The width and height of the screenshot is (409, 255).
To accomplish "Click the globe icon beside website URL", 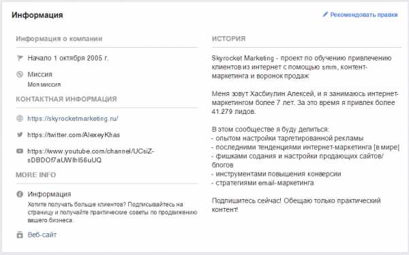I will (20, 119).
